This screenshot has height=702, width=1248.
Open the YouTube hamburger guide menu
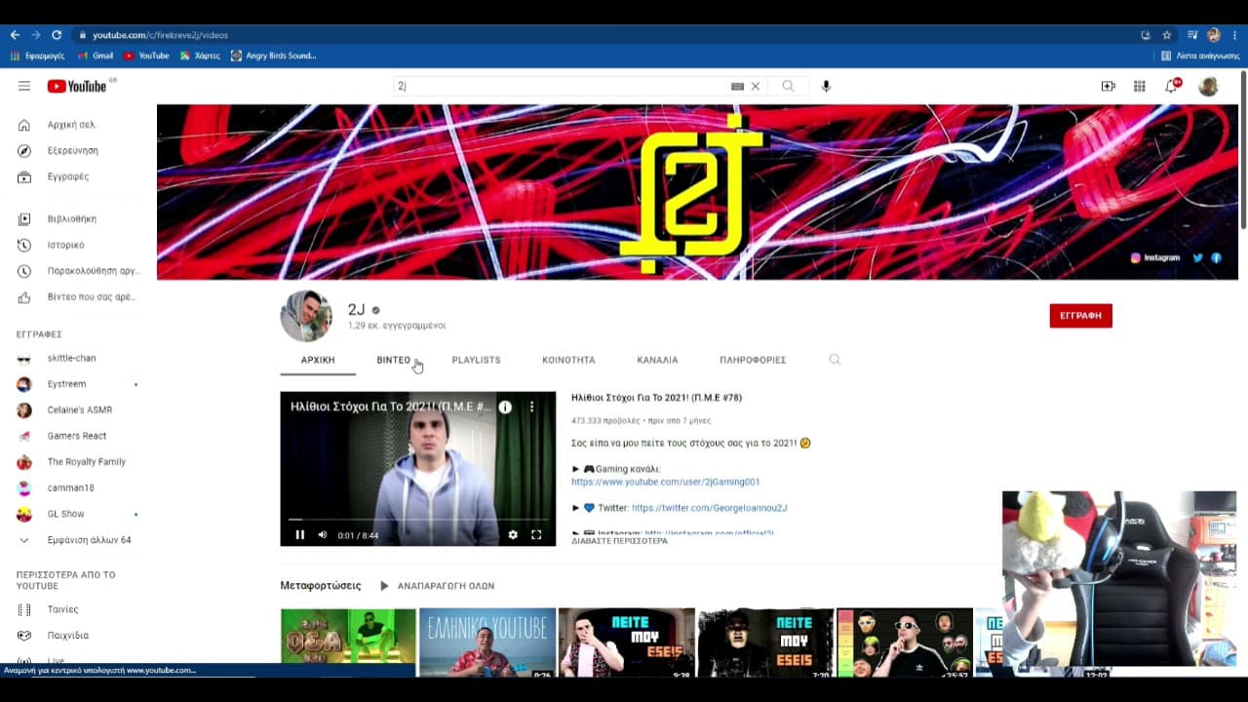click(x=24, y=86)
